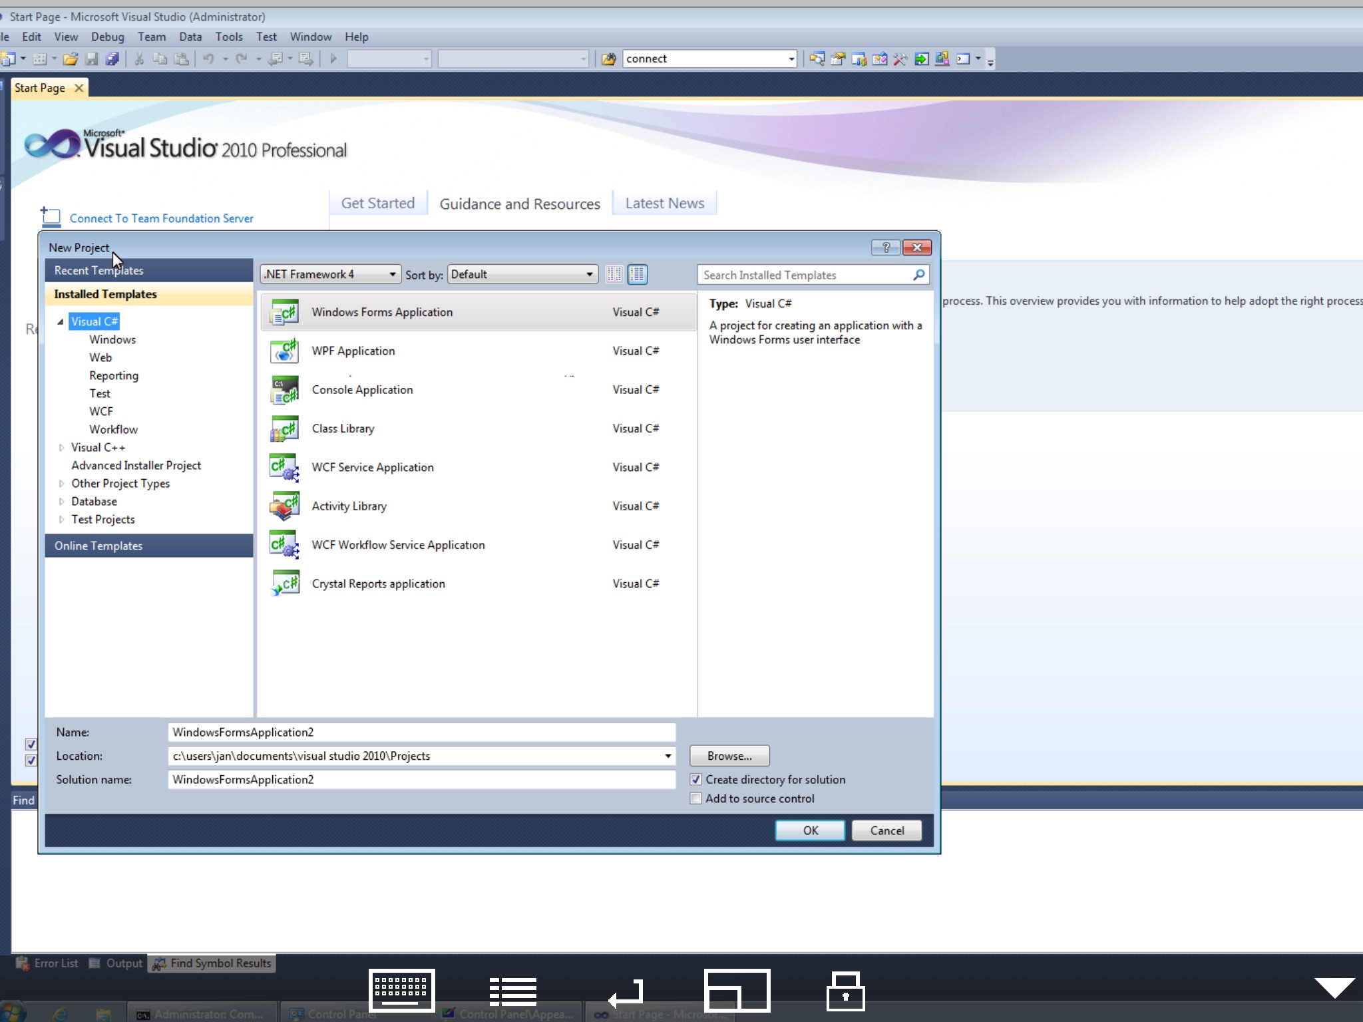This screenshot has width=1363, height=1022.
Task: Toggle Create directory for solution checkbox
Action: (696, 779)
